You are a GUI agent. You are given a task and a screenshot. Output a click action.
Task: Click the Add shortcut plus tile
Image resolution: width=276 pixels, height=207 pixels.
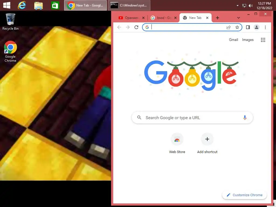(x=207, y=143)
